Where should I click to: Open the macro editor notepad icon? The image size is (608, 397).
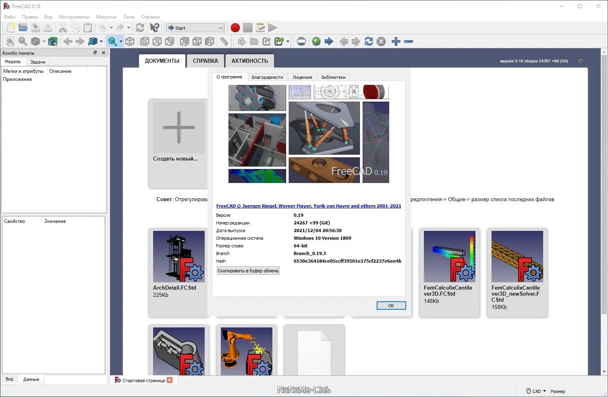(260, 28)
